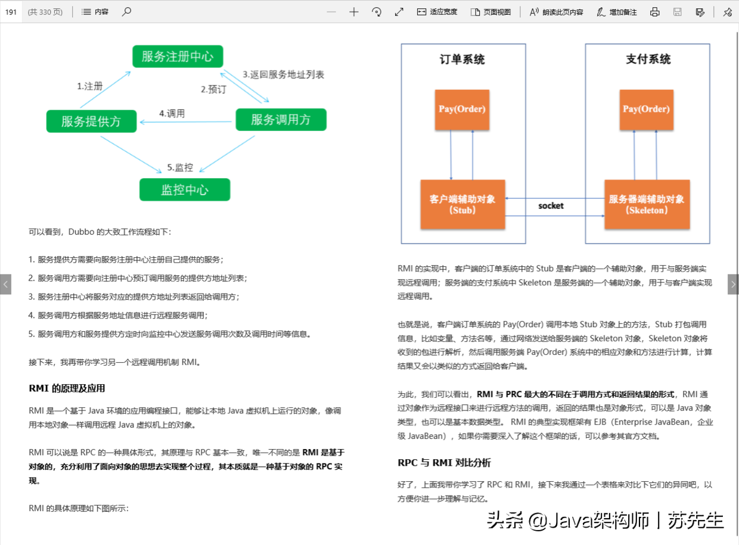Print the document with the printer icon
The height and width of the screenshot is (545, 739).
(655, 12)
